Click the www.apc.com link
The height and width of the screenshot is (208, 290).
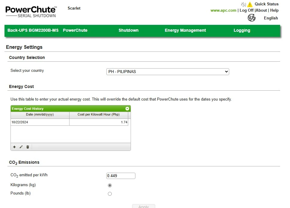[x=223, y=10]
